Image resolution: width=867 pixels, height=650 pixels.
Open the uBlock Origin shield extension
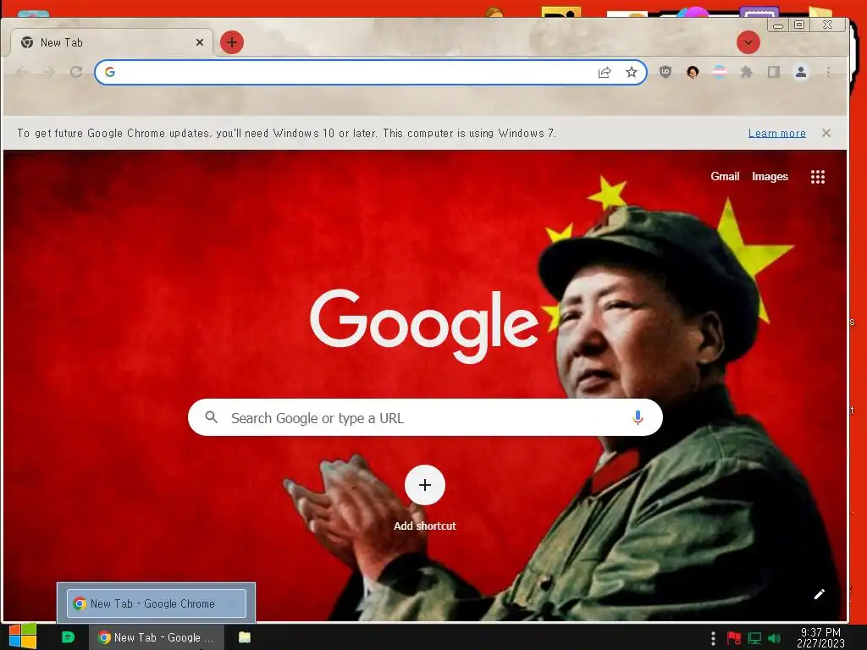[x=665, y=72]
